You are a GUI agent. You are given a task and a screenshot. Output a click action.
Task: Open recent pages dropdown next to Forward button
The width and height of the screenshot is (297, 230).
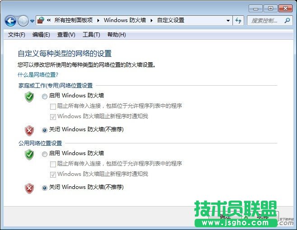[x=32, y=21]
